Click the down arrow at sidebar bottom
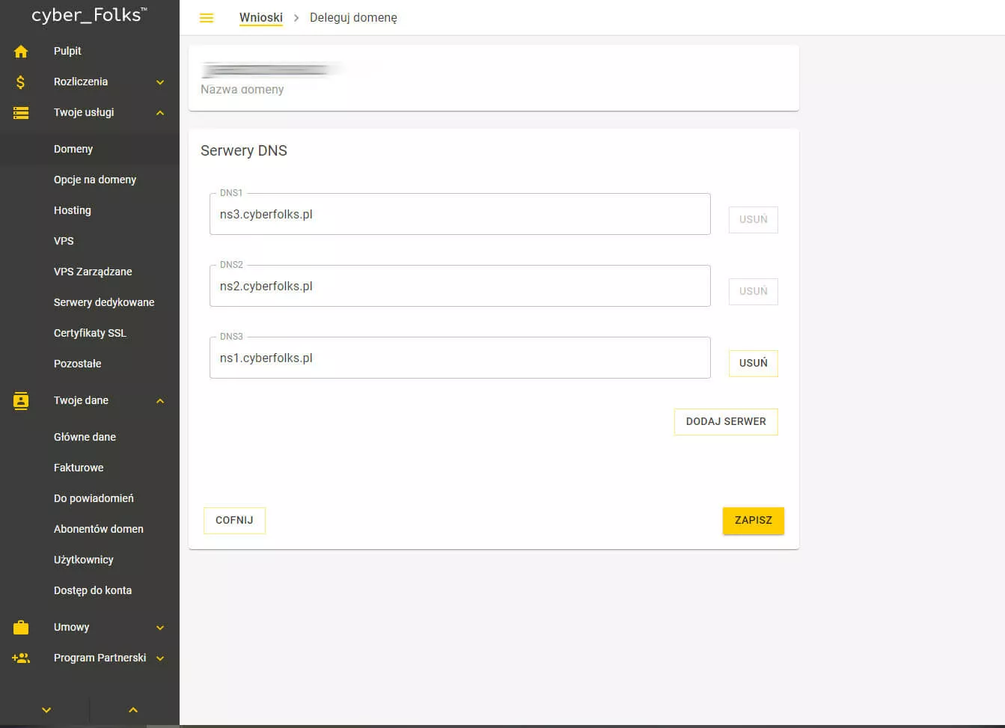 pyautogui.click(x=46, y=710)
